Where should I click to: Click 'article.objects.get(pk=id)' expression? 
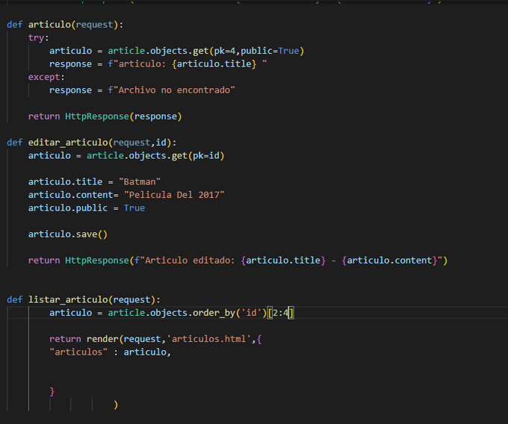click(x=155, y=156)
